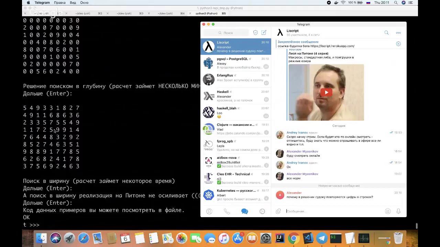Click the Wi-Fi status icon
The image size is (440, 247).
[343, 3]
